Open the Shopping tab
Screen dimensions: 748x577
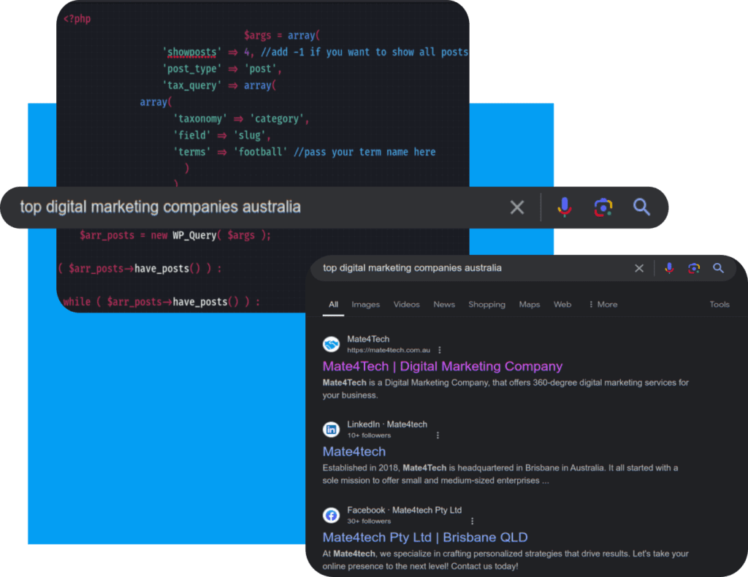(x=486, y=305)
